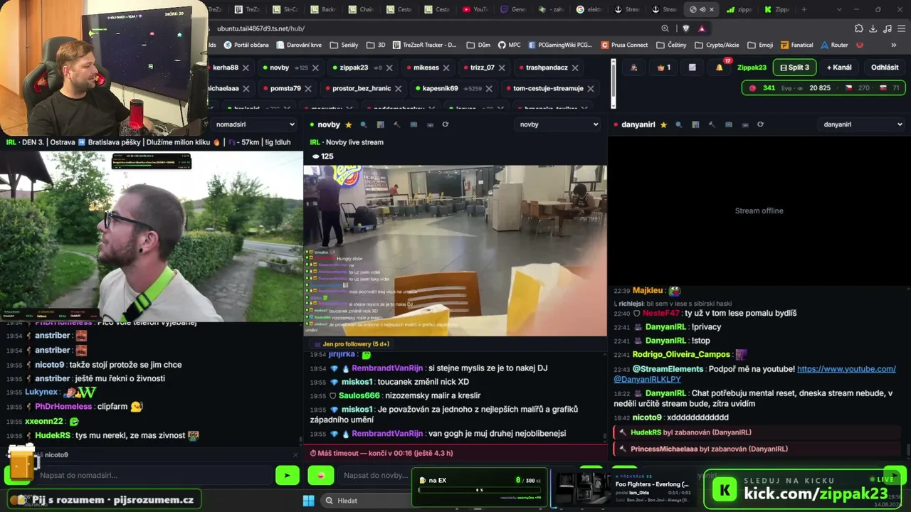Click the novby stream video
The height and width of the screenshot is (512, 911).
[455, 250]
